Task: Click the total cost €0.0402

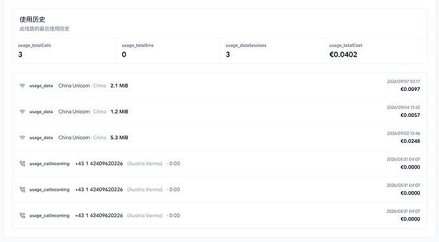Action: click(x=344, y=55)
